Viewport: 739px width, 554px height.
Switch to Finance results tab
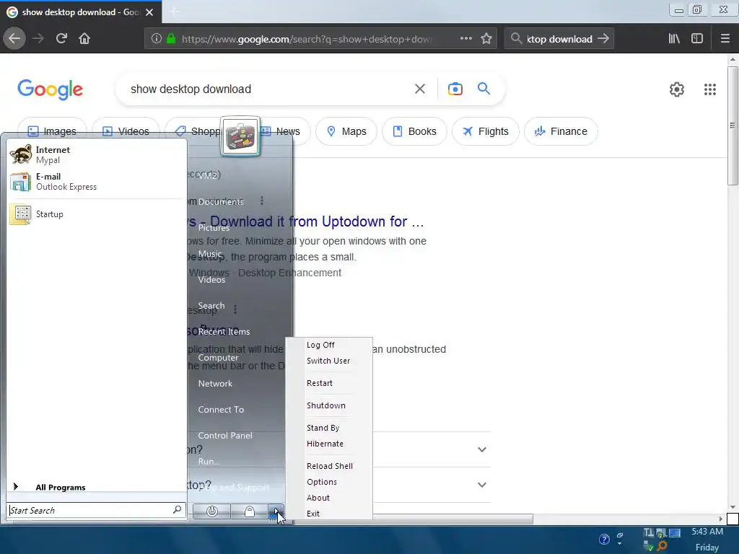click(x=561, y=131)
